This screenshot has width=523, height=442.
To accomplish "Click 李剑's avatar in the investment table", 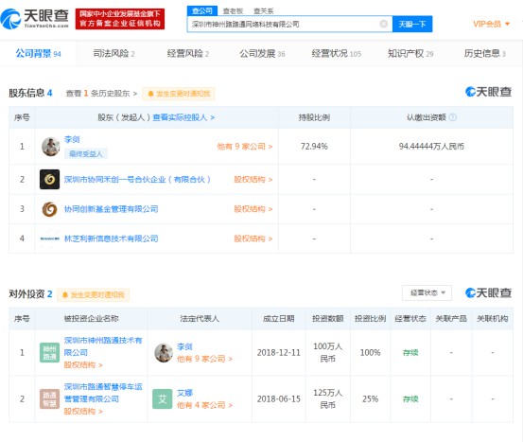I will (x=164, y=352).
